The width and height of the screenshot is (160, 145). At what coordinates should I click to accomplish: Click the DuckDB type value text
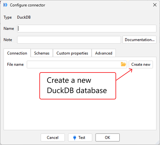coord(24,17)
